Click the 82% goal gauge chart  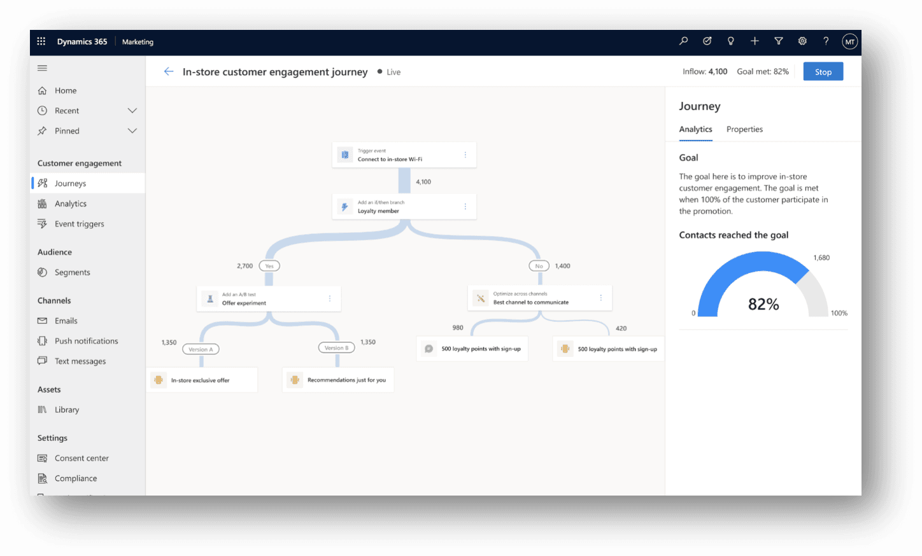pyautogui.click(x=763, y=286)
